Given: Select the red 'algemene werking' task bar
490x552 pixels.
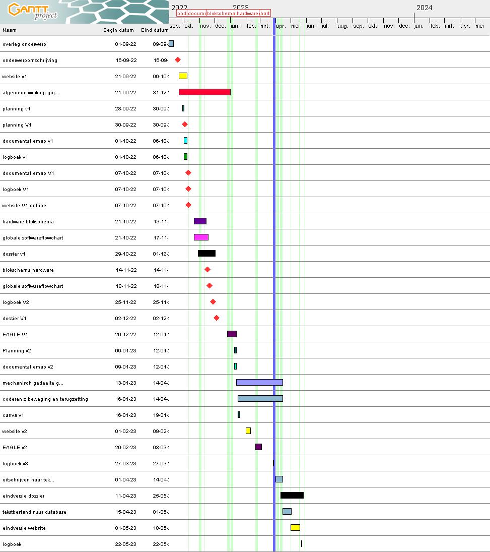Looking at the screenshot, I should pyautogui.click(x=204, y=92).
